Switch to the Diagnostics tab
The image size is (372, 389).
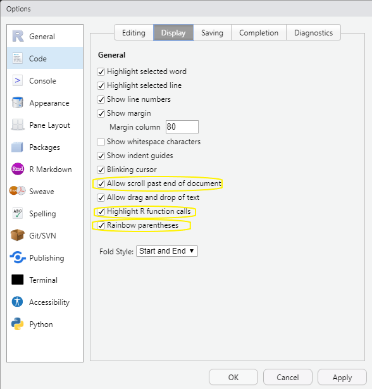pyautogui.click(x=313, y=32)
